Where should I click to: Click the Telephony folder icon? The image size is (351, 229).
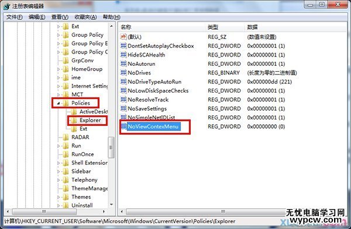tap(66, 179)
